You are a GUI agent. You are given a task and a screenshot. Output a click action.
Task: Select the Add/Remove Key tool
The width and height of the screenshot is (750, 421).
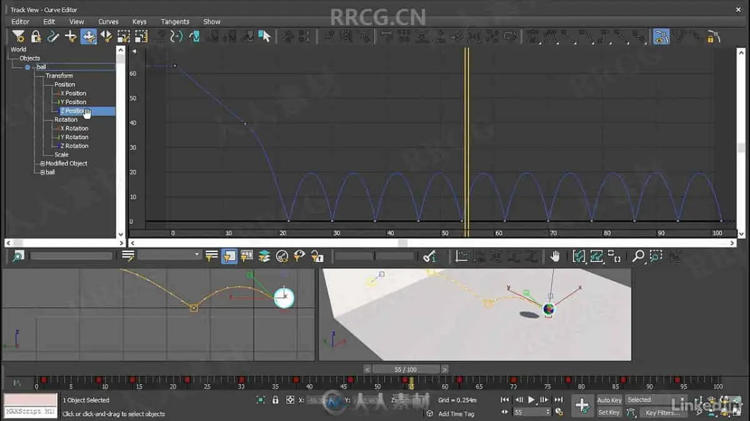pos(71,36)
